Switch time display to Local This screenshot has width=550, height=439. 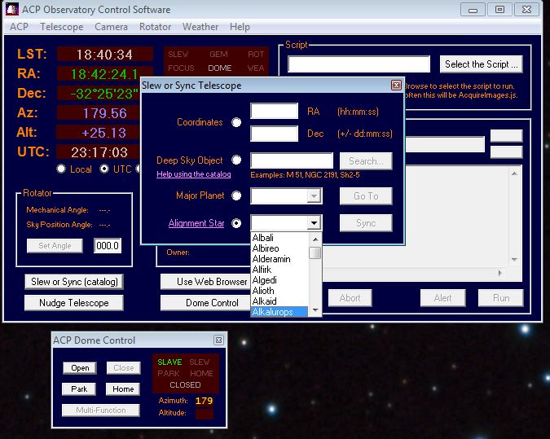click(x=61, y=169)
